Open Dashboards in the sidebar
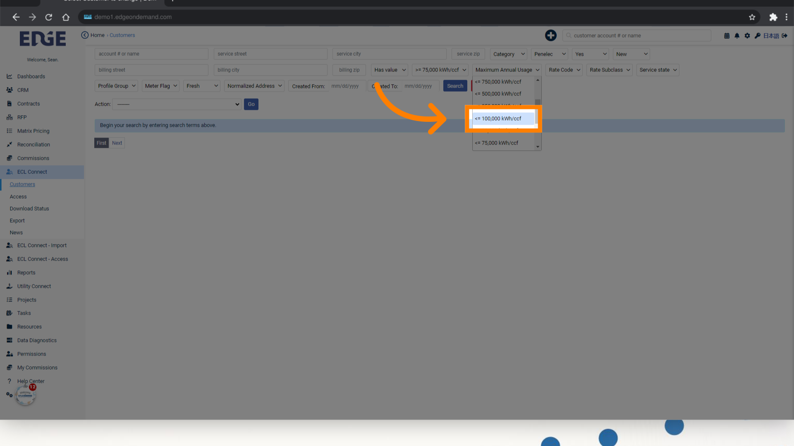Image resolution: width=794 pixels, height=446 pixels. [x=31, y=76]
